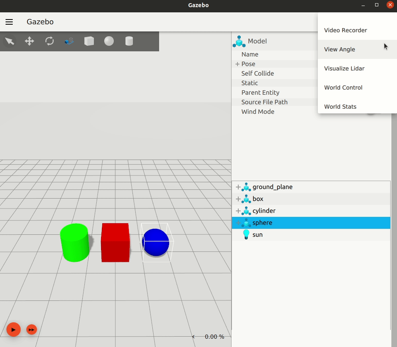Maximize the Gazebo window
This screenshot has width=397, height=347.
click(x=377, y=5)
